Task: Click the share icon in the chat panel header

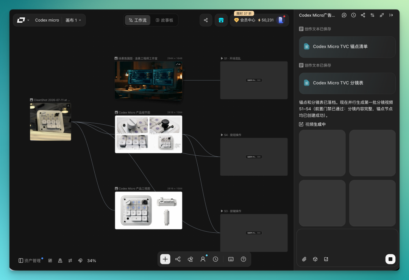Action: tap(363, 15)
